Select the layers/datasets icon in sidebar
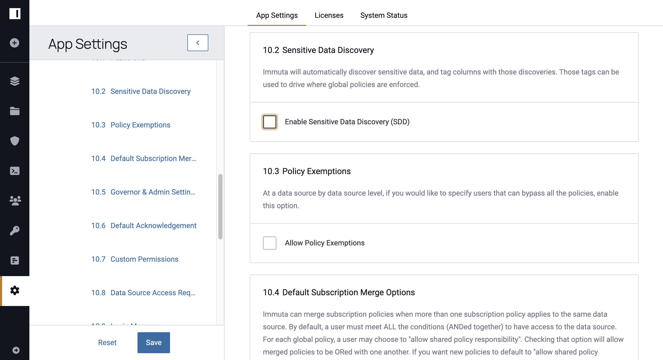663x360 pixels. click(15, 81)
